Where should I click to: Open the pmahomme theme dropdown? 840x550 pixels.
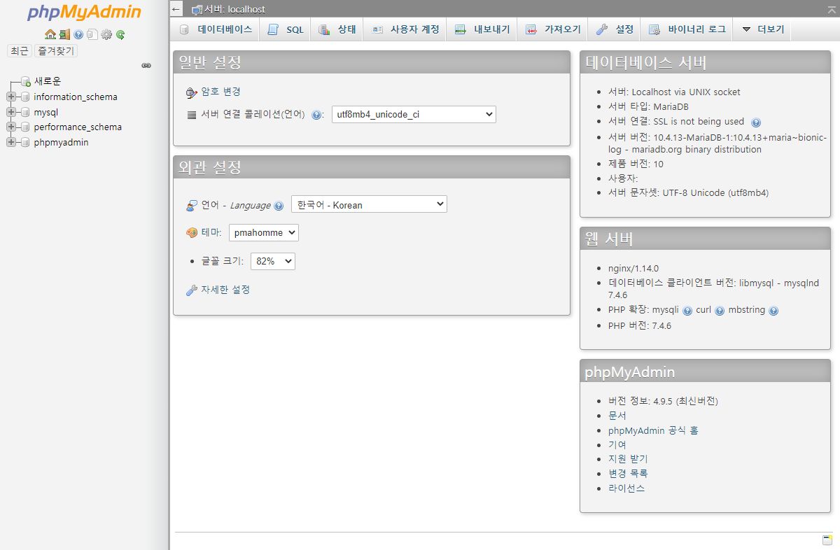(264, 233)
